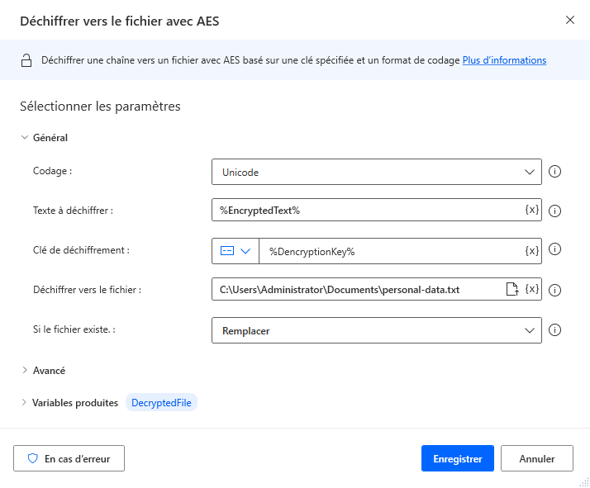The image size is (590, 488).
Task: Open En cas d'erreur settings
Action: coord(69,458)
